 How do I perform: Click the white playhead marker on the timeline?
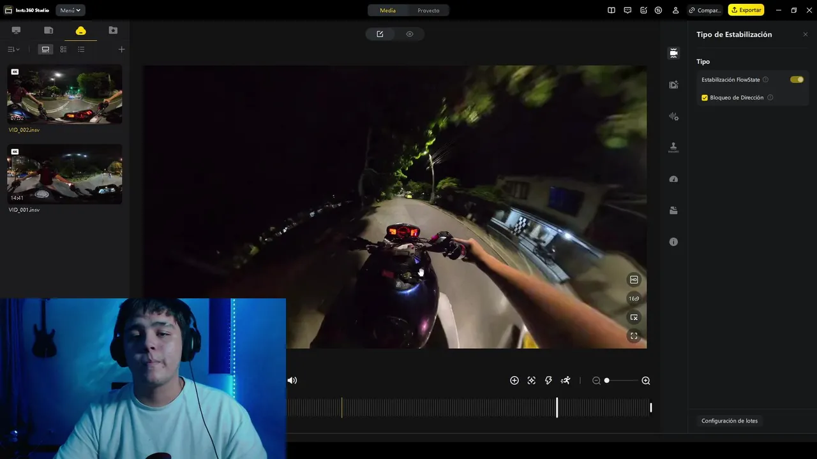(557, 407)
